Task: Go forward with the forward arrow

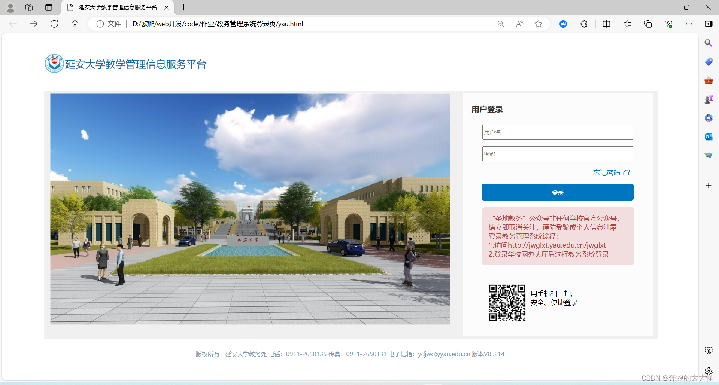Action: [x=34, y=24]
